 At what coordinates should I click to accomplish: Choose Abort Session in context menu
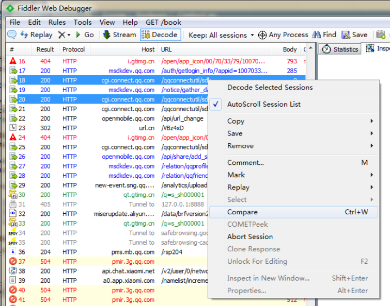[x=293, y=237]
